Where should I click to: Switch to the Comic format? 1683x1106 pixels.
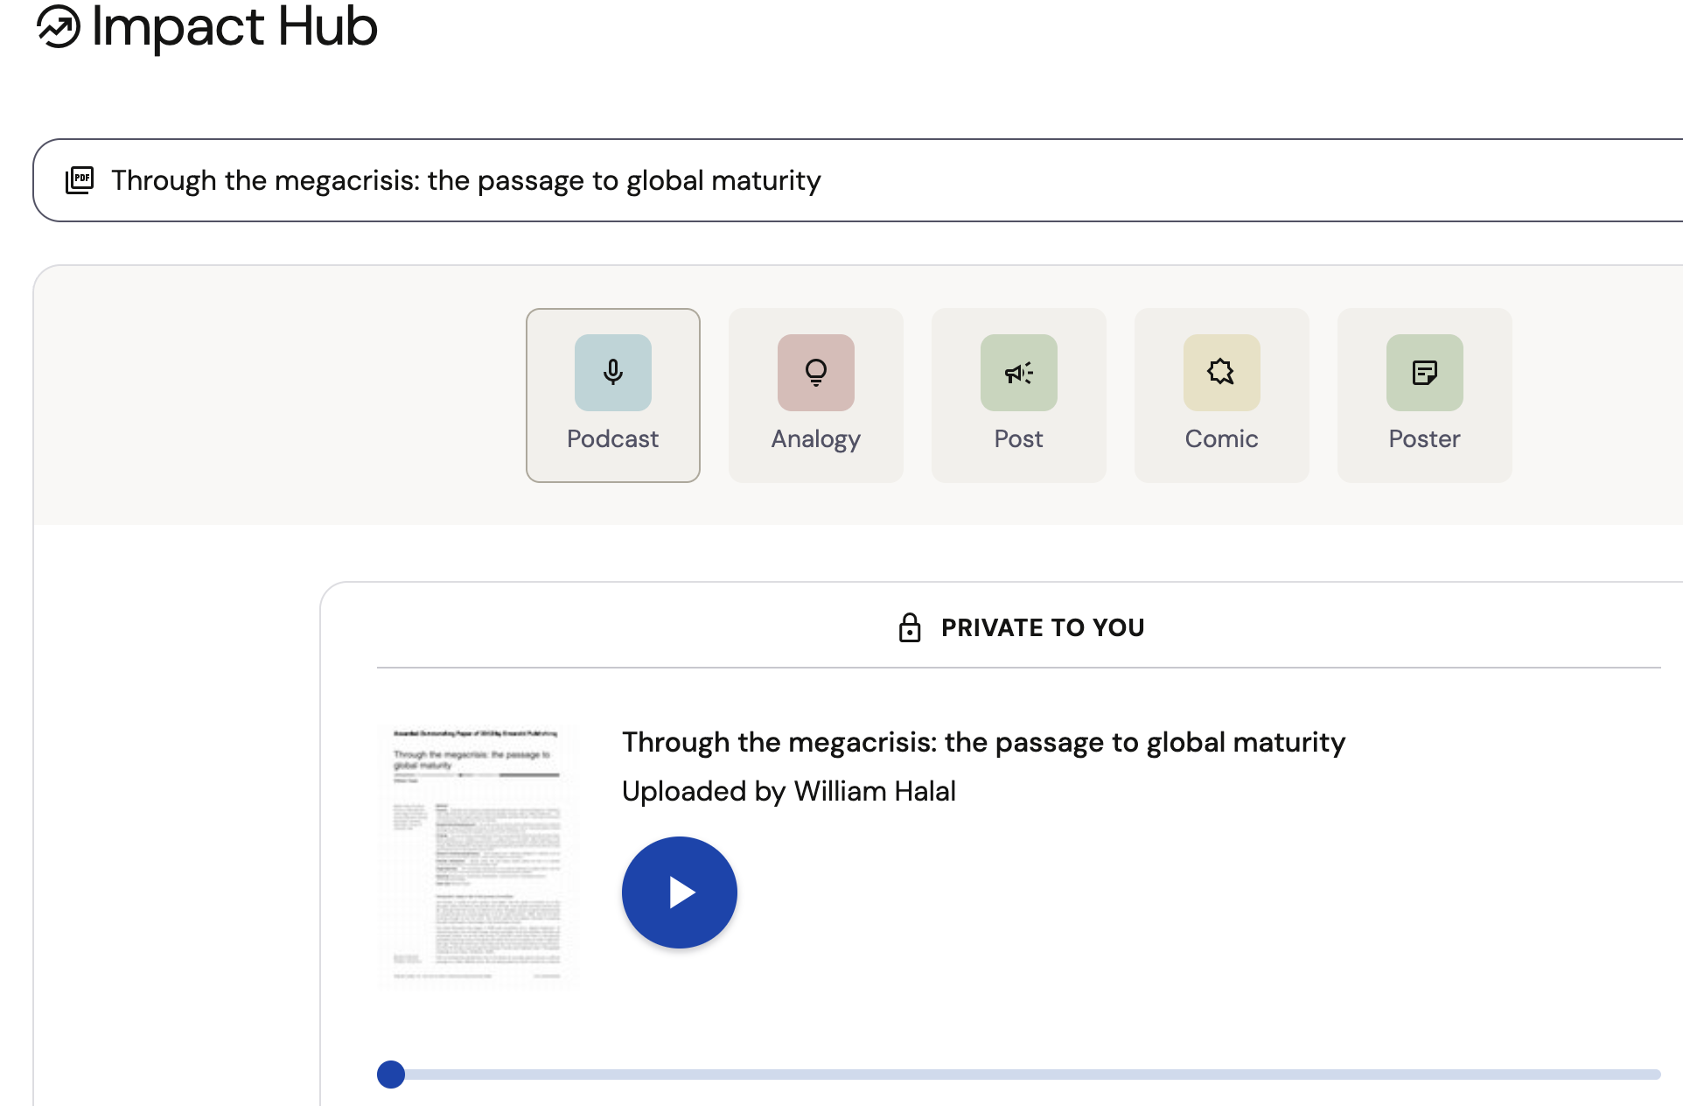1221,395
